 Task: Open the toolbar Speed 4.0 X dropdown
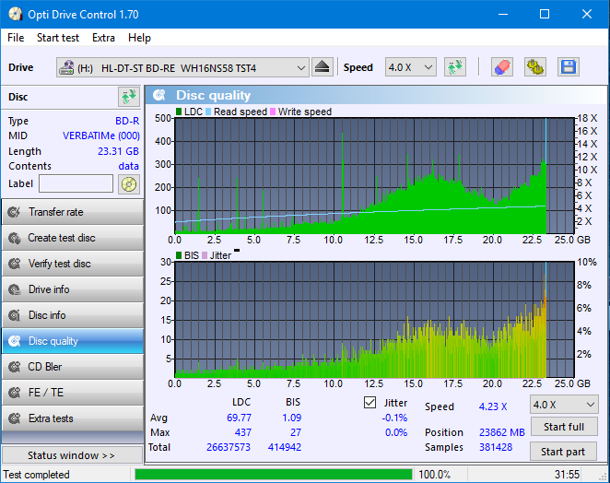(410, 67)
